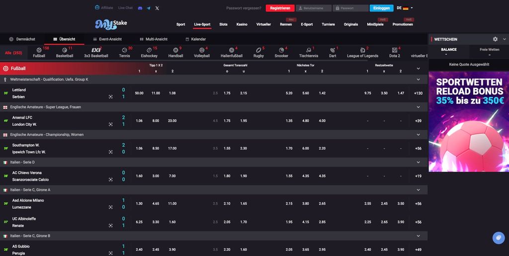This screenshot has height=256, width=509.
Task: Click the MyStake logo
Action: [111, 24]
